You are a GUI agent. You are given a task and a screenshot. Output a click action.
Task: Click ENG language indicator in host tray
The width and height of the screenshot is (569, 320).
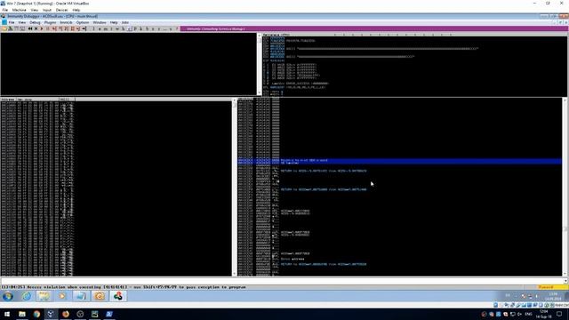529,314
